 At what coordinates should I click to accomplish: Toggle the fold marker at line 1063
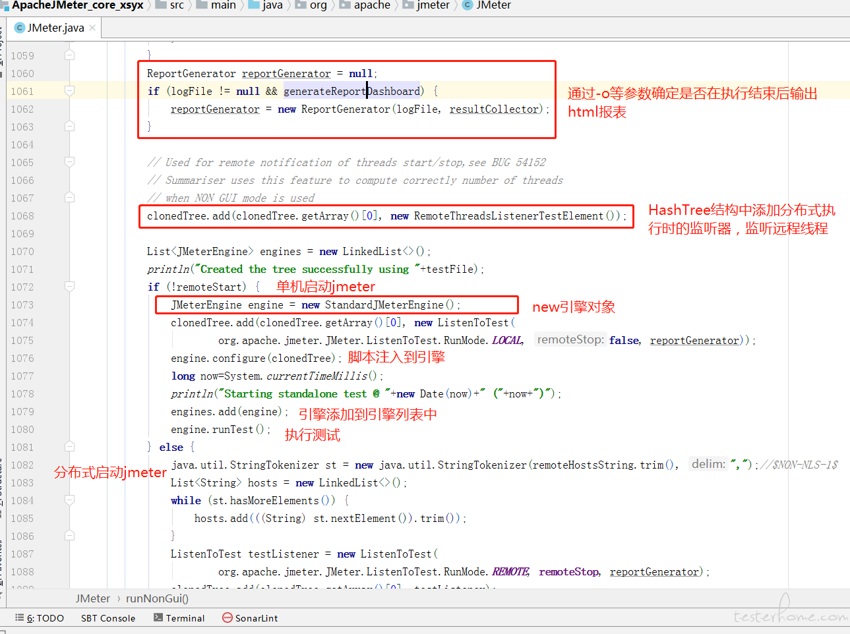tap(69, 127)
